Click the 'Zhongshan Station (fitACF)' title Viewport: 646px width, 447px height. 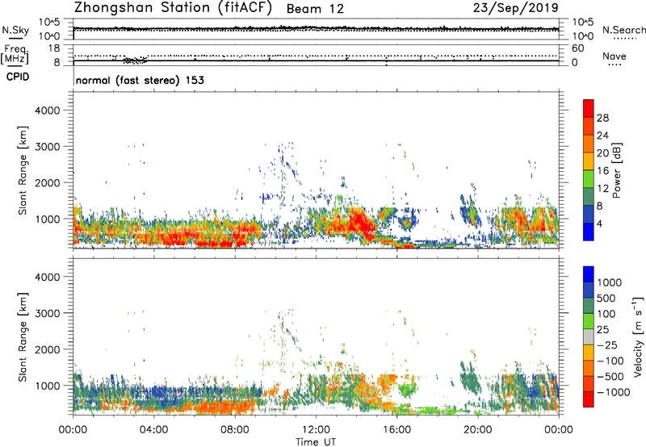coord(173,8)
